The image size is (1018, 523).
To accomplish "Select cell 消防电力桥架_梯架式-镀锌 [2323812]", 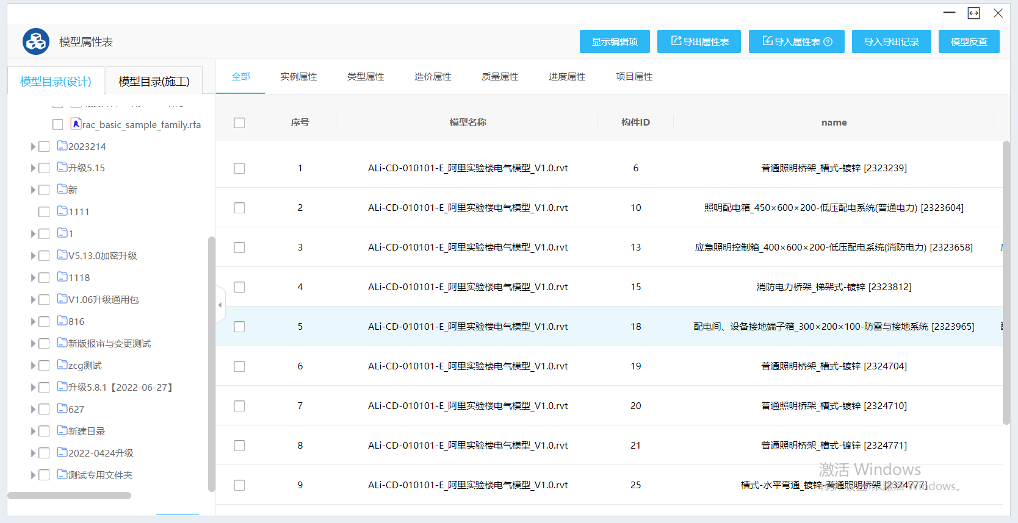I will [834, 287].
